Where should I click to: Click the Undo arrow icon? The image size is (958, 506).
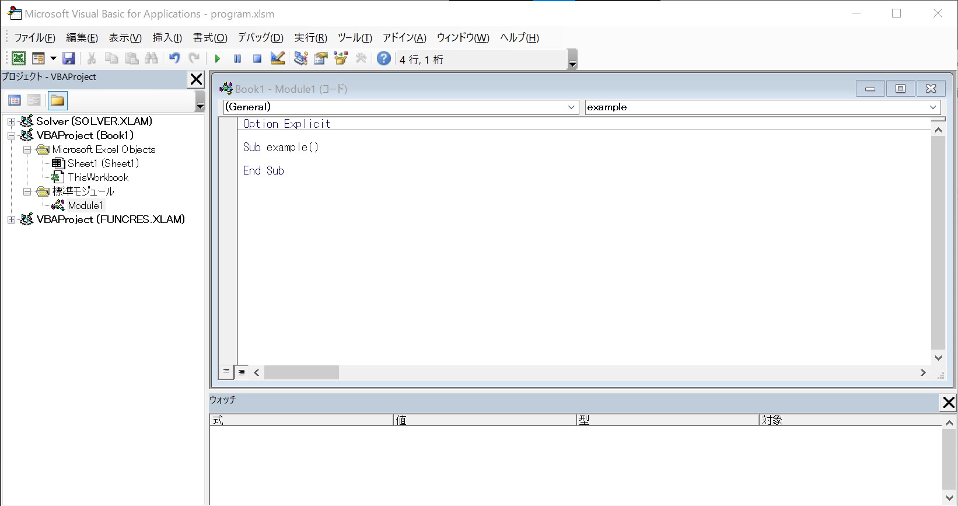(x=174, y=58)
